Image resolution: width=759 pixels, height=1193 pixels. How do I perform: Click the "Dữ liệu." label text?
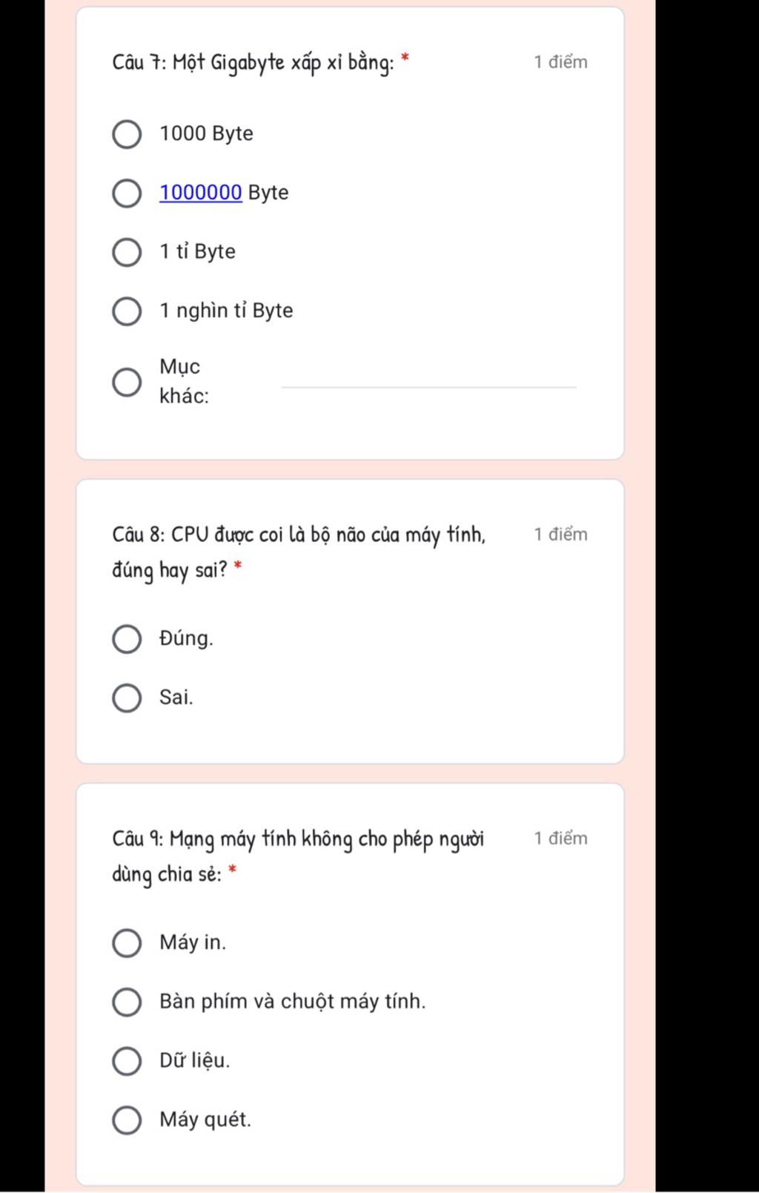tap(195, 1060)
